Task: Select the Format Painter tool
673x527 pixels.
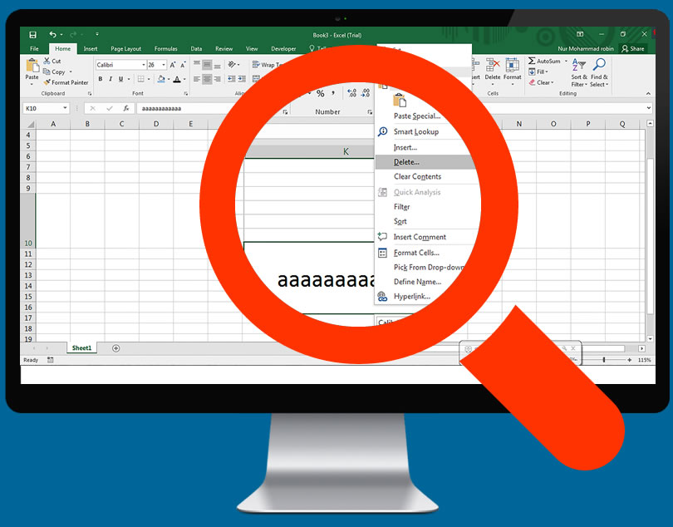Action: (x=66, y=82)
